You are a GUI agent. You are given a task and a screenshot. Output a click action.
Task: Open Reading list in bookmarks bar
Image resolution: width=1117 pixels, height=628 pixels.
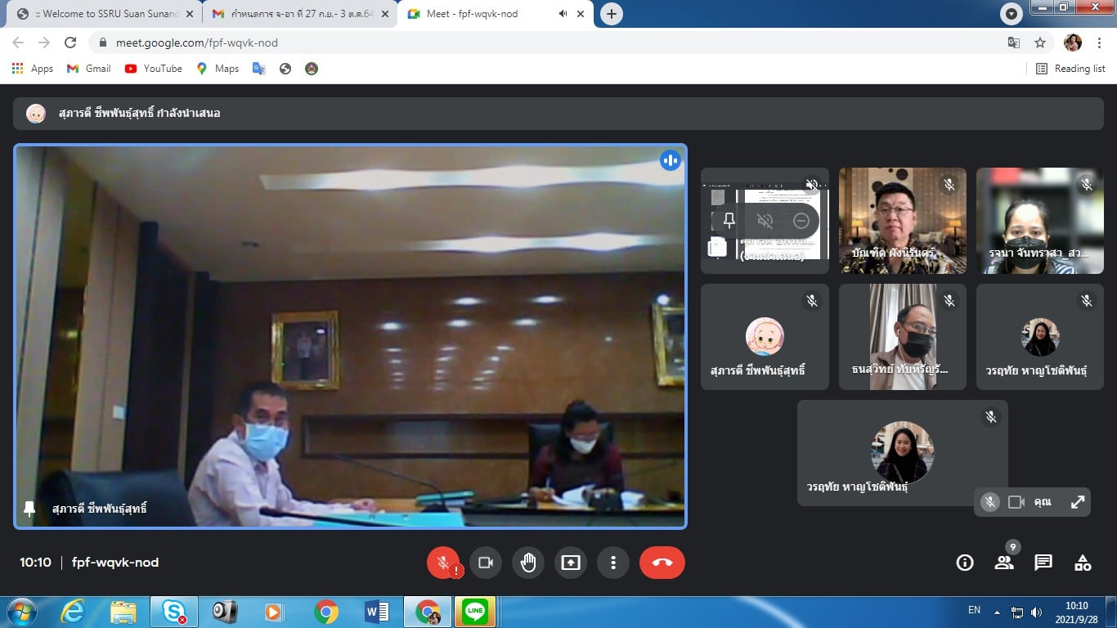[x=1071, y=69]
